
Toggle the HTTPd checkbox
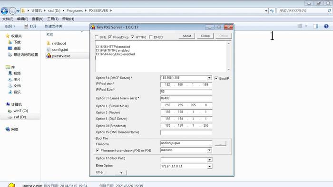[133, 37]
